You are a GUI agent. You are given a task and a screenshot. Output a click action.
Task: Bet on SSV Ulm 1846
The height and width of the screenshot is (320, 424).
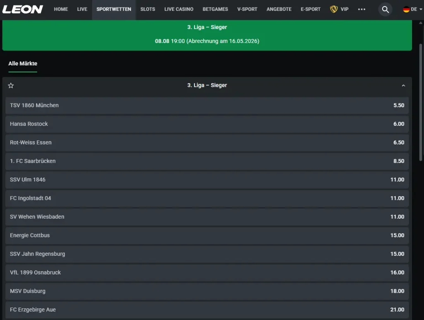click(207, 180)
